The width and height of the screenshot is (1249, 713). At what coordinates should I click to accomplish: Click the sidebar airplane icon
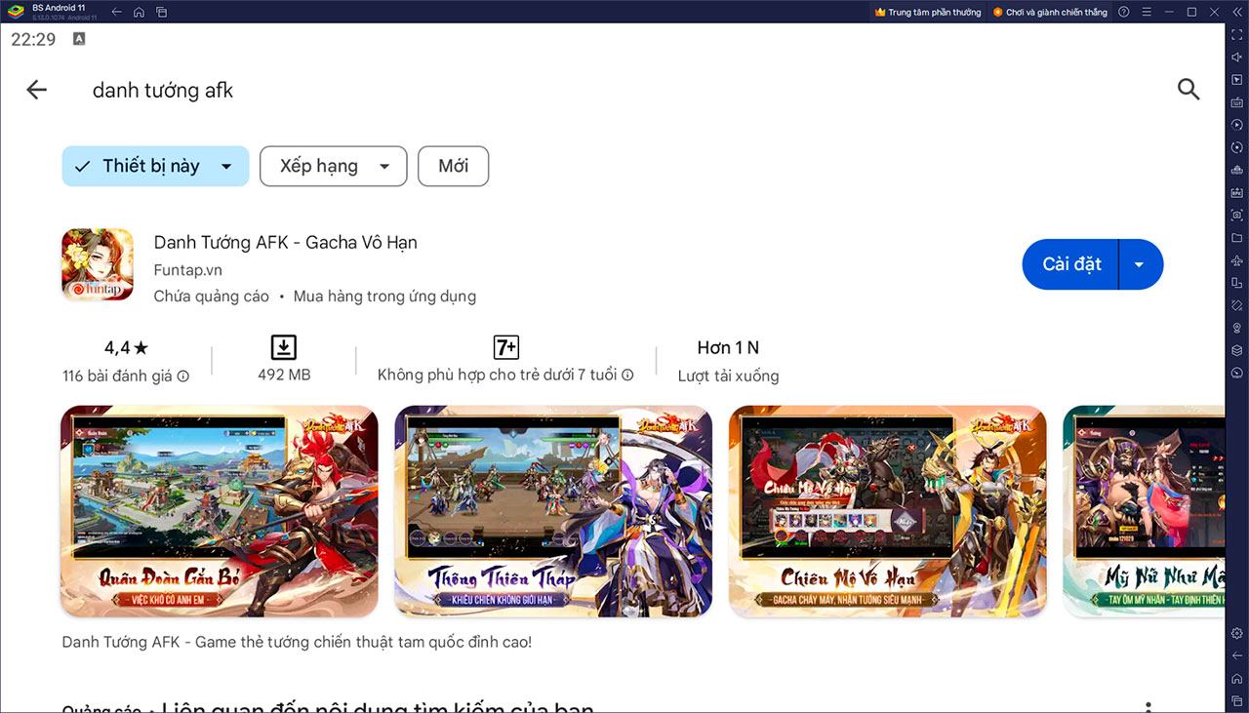1236,260
